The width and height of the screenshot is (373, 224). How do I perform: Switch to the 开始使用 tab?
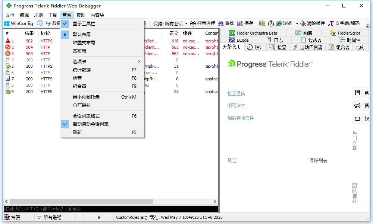tap(232, 47)
